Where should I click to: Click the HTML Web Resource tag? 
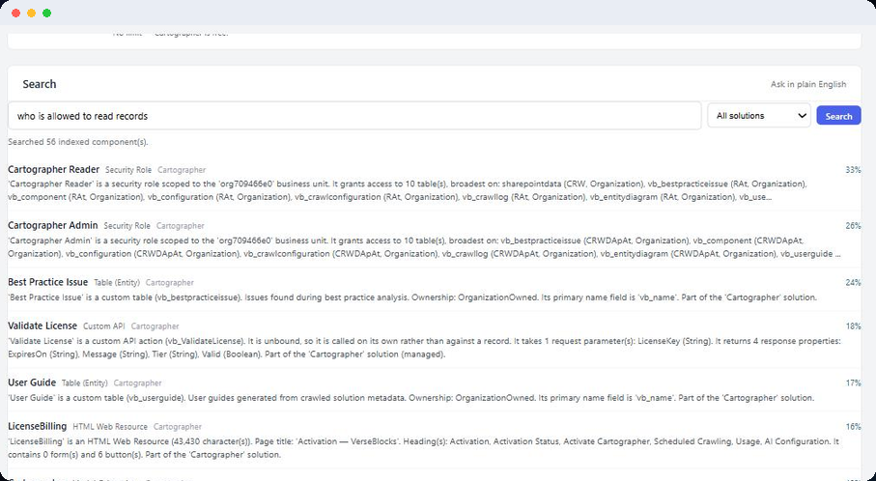110,427
